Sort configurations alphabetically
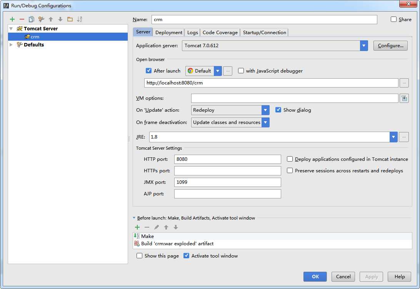Viewport: 420px width, 289px height. click(x=80, y=19)
